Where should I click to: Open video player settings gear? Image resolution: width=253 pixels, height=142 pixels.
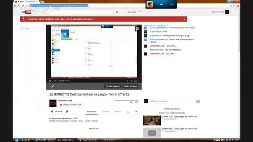tap(132, 81)
